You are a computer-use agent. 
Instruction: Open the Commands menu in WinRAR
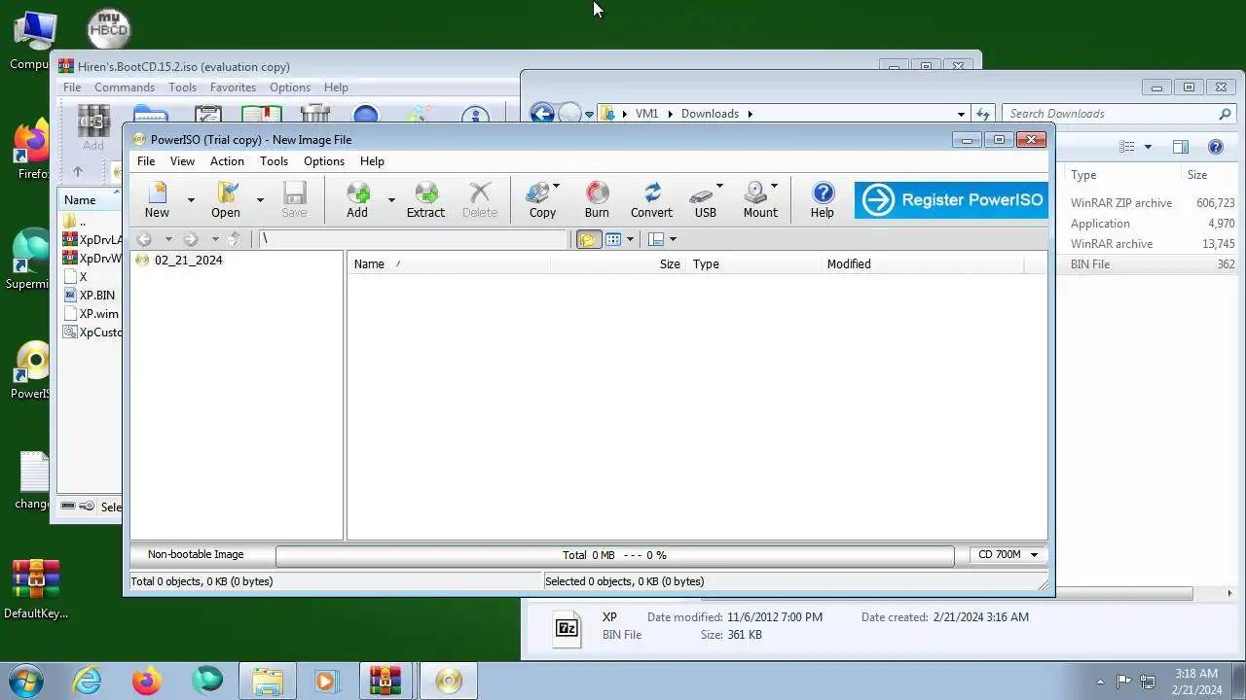[x=125, y=87]
